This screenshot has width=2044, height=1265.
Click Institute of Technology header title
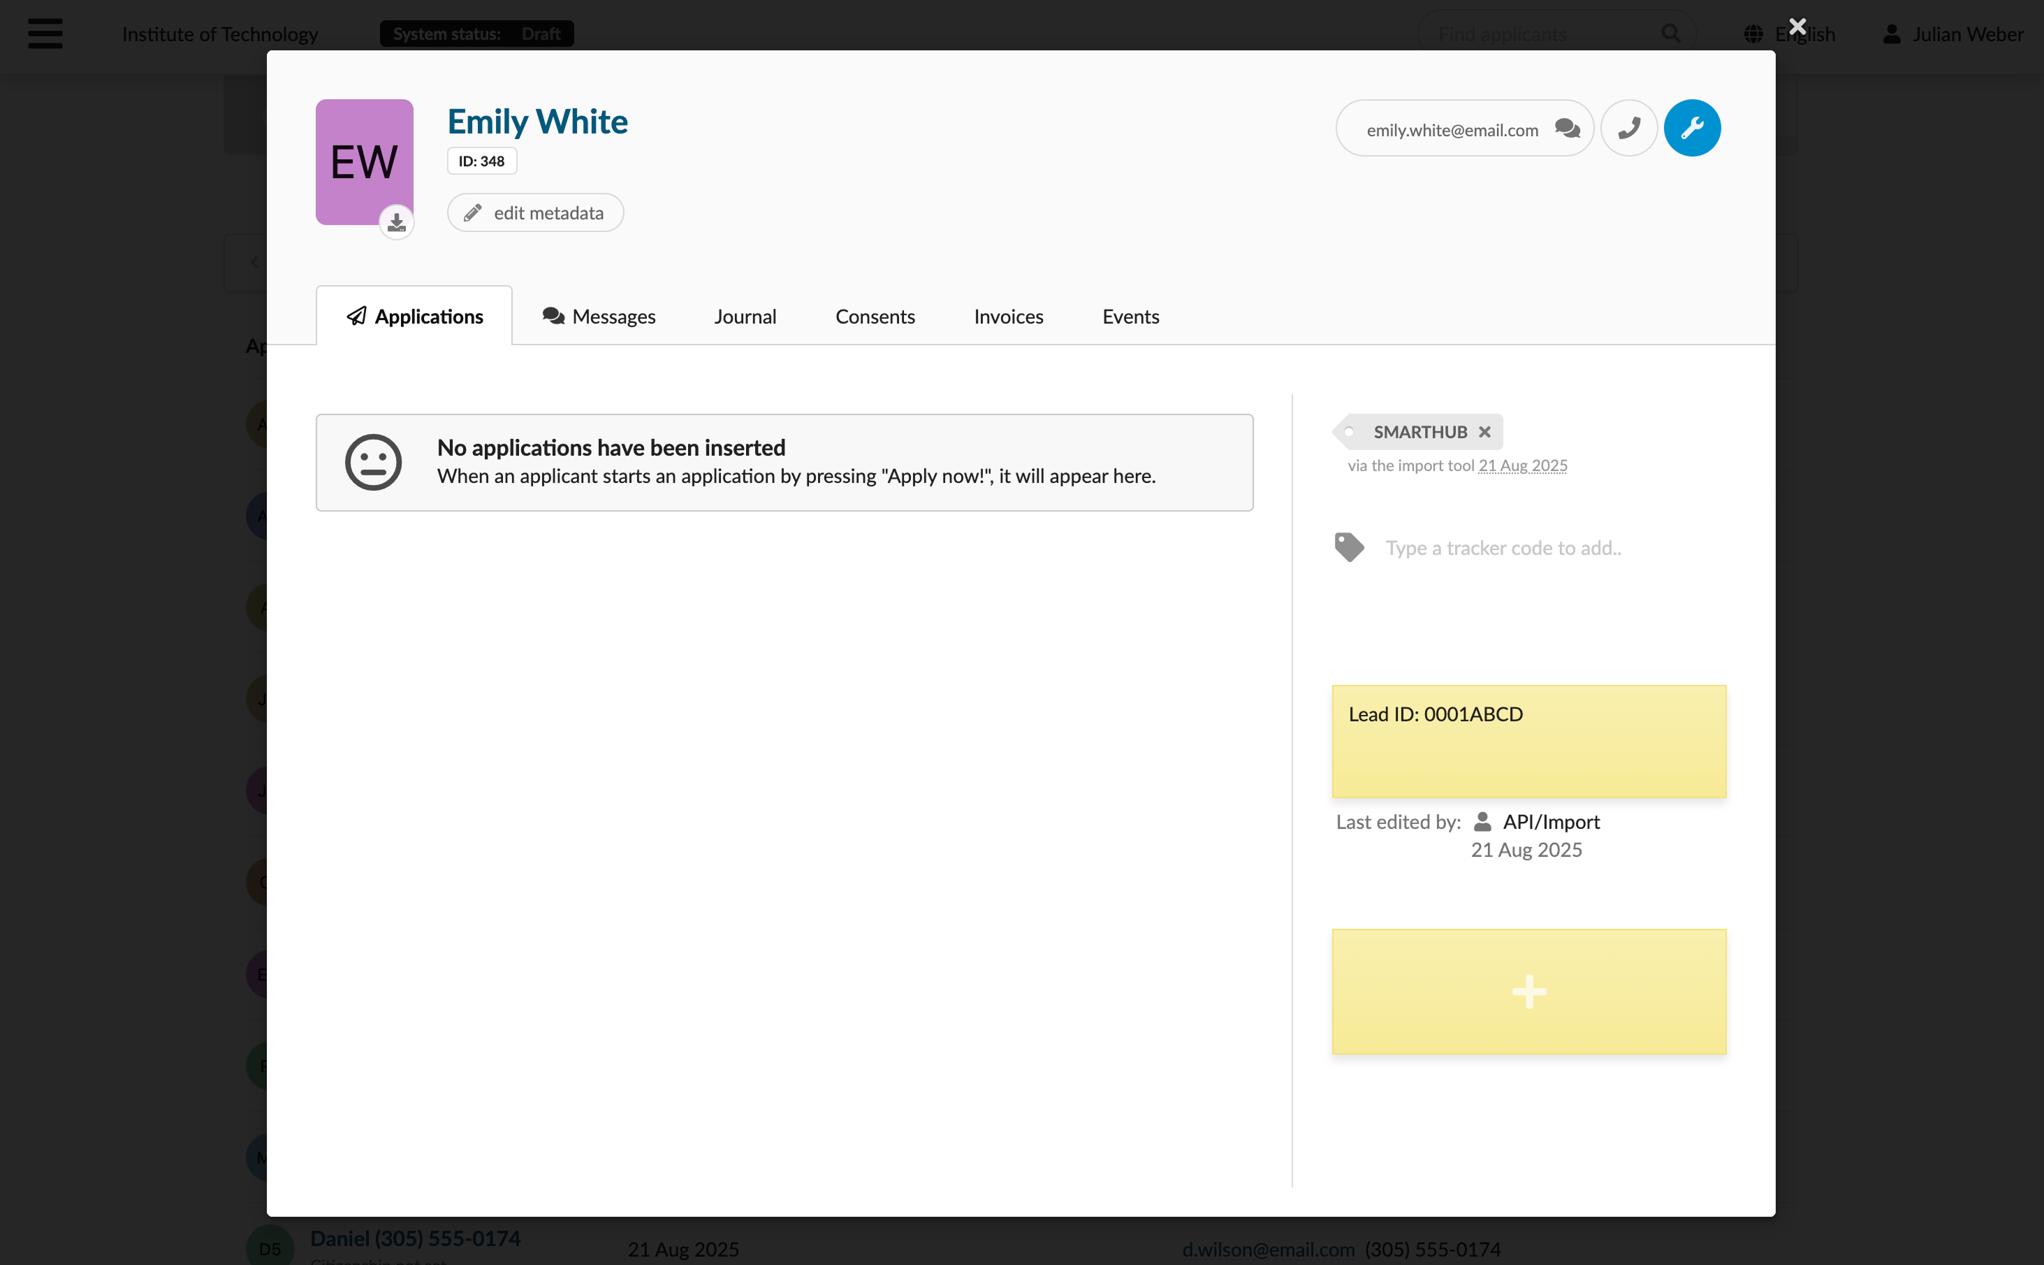coord(220,34)
